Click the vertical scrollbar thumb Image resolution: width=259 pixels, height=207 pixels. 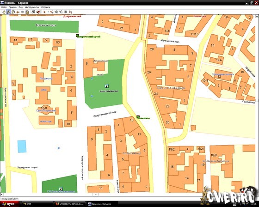257,100
